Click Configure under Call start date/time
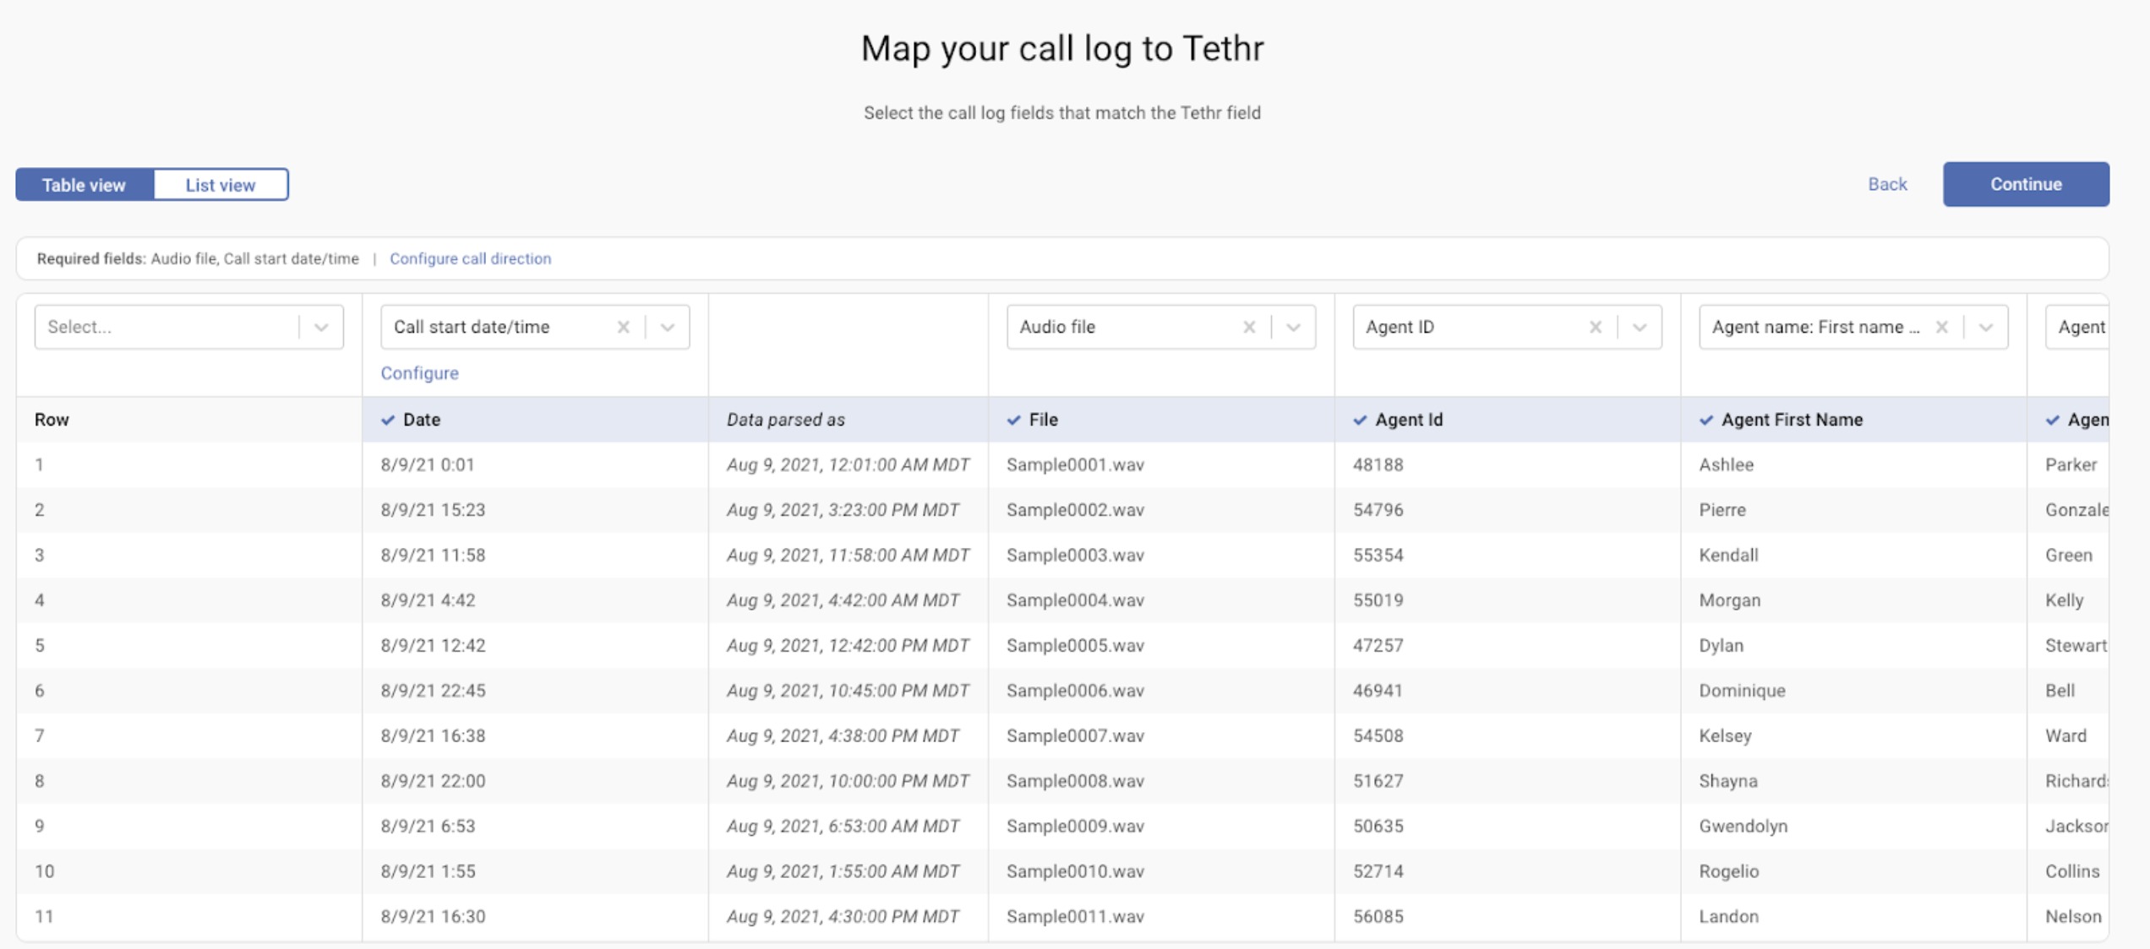The width and height of the screenshot is (2150, 949). coord(419,373)
